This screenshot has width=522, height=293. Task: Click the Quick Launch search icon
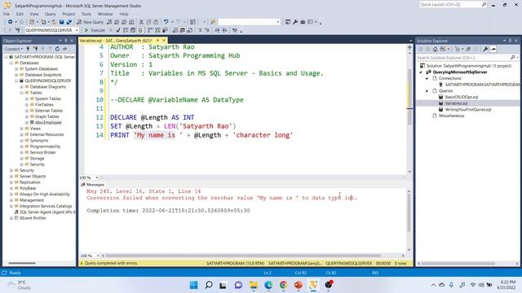[x=484, y=4]
